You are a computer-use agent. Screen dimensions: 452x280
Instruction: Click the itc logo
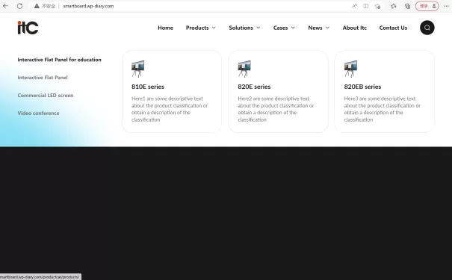(28, 28)
